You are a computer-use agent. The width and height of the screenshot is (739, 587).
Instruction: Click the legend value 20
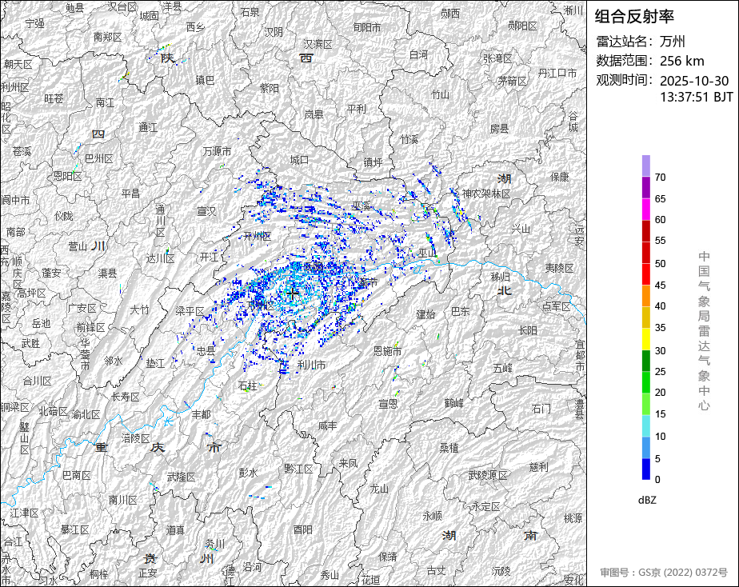click(x=660, y=393)
